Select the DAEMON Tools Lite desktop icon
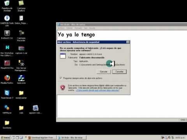Screen dimensions: 187x140 7,21
